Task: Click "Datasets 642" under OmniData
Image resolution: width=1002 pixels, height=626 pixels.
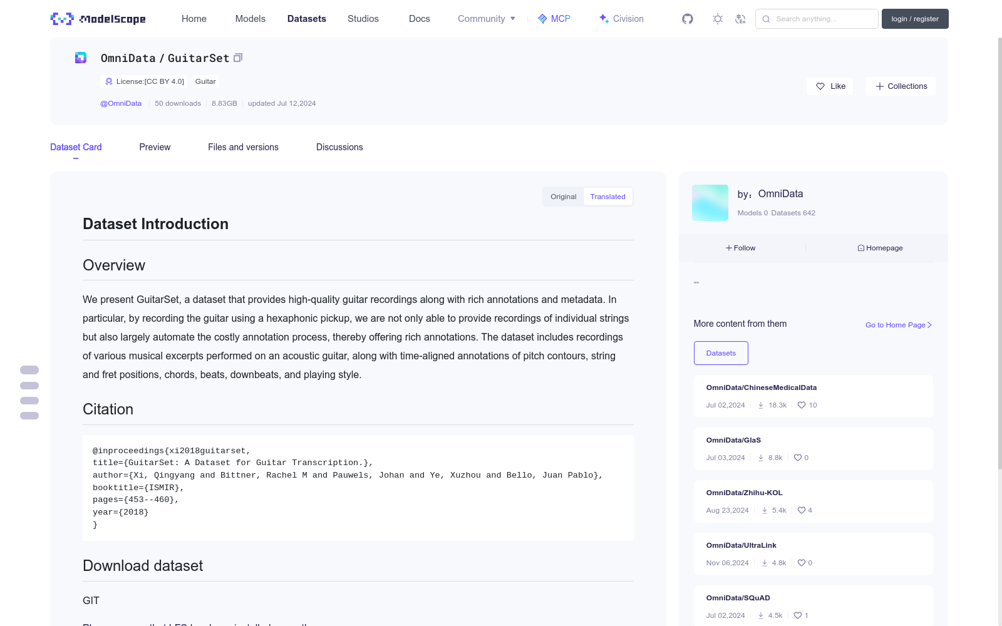Action: coord(793,213)
